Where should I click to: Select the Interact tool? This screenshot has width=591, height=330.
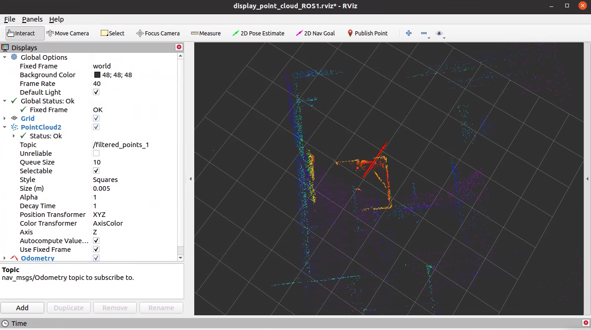point(25,33)
